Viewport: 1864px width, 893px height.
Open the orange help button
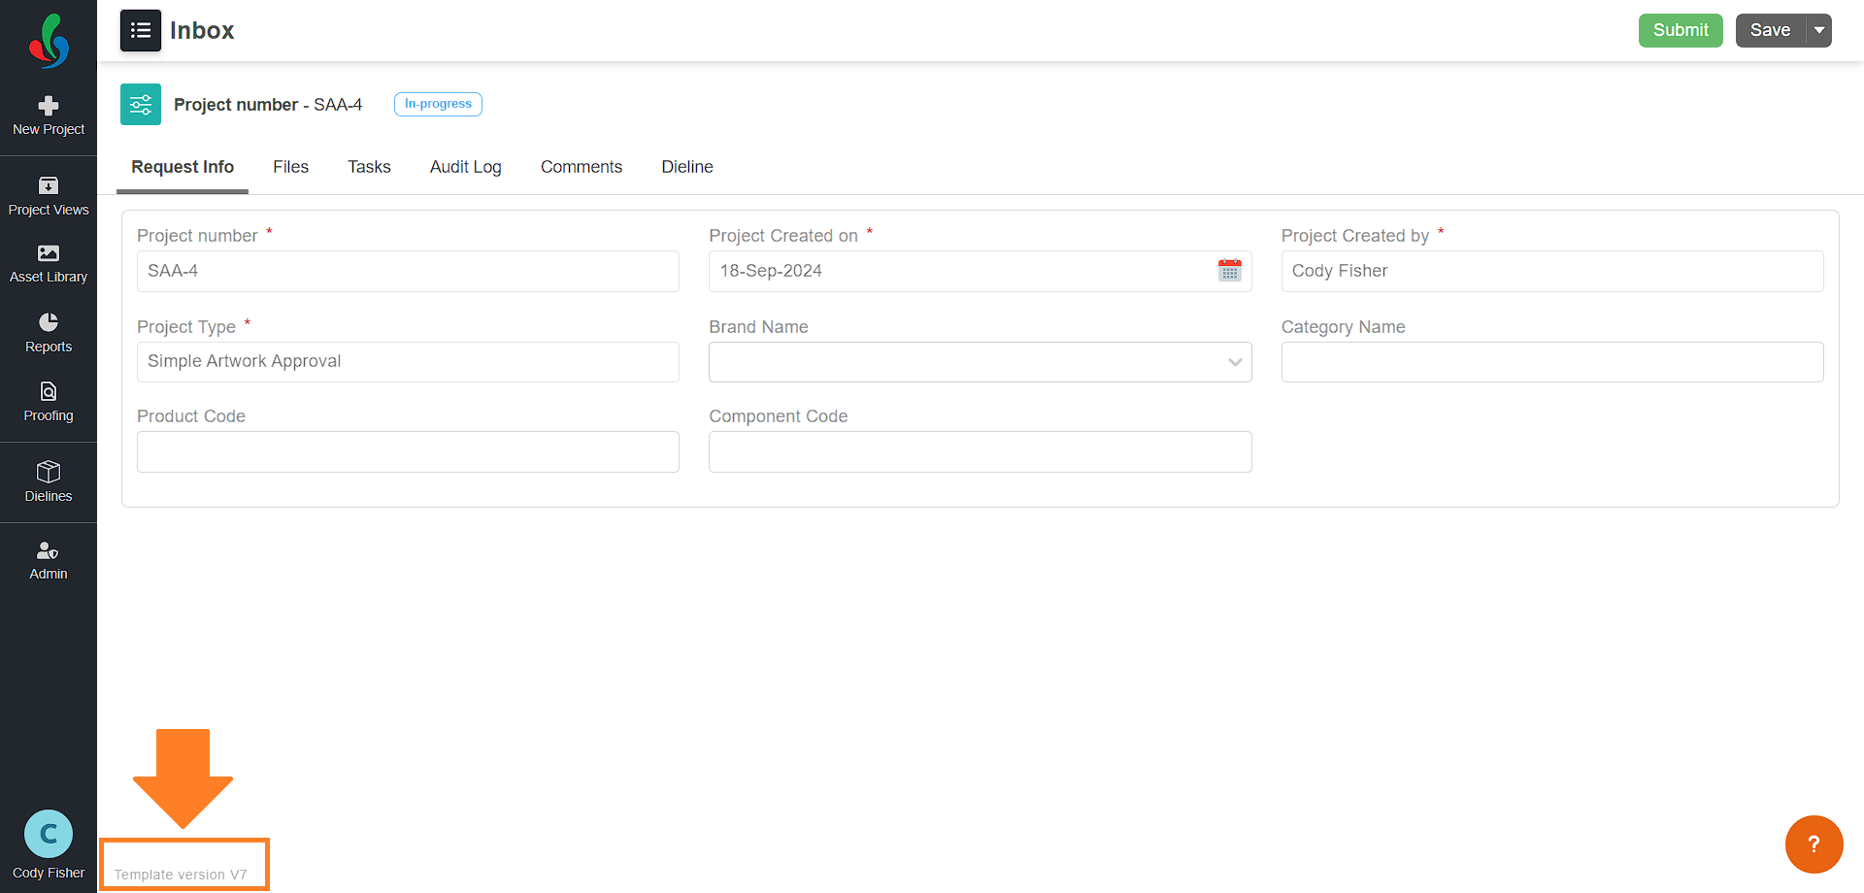click(x=1814, y=844)
